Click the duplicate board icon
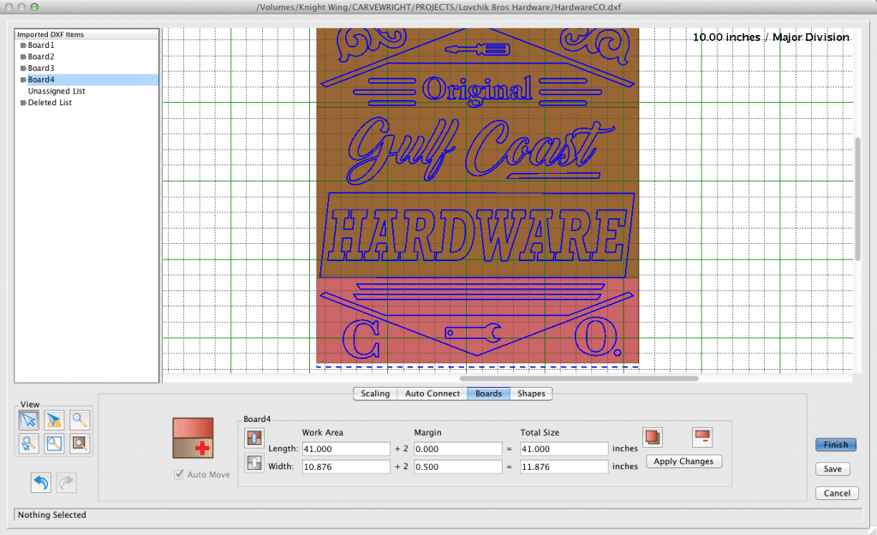 (653, 438)
